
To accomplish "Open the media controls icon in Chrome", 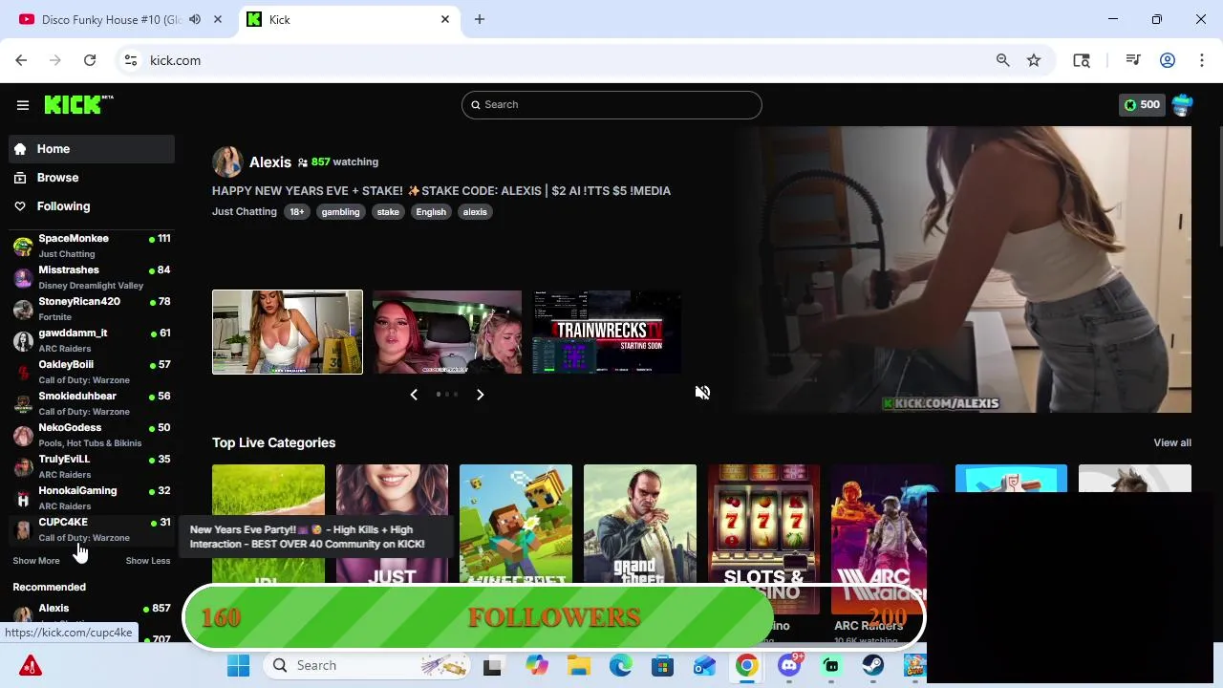I will click(1133, 60).
